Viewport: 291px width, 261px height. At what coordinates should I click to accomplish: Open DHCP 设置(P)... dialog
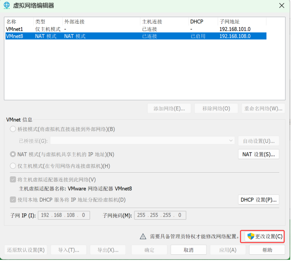[x=259, y=200]
